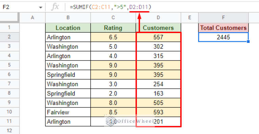Select customers cell 163
The width and height of the screenshot is (259, 134).
158,93
